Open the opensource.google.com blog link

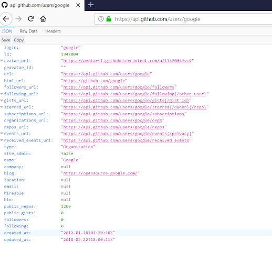pos(100,173)
